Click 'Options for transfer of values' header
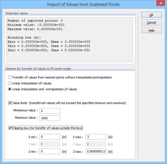Screen dimensions: 167x164 click(70, 69)
